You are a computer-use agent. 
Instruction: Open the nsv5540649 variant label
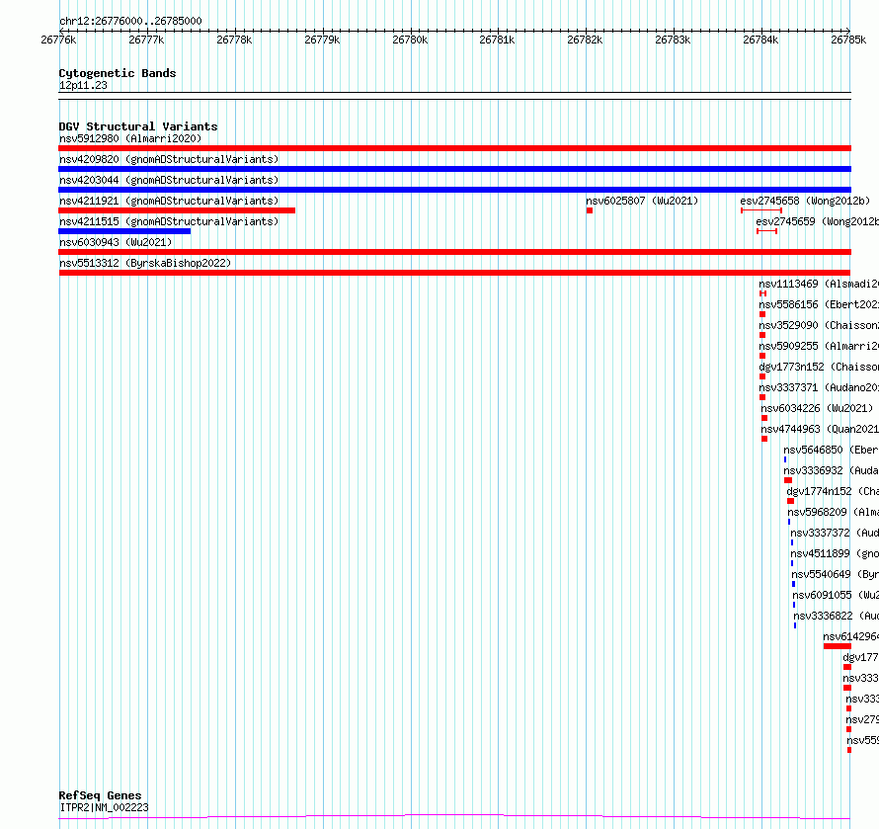pos(836,574)
